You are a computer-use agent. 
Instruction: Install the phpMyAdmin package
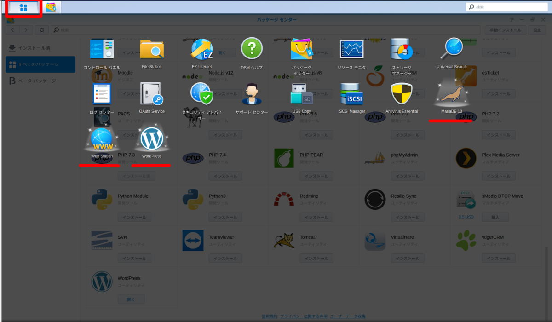(x=408, y=176)
